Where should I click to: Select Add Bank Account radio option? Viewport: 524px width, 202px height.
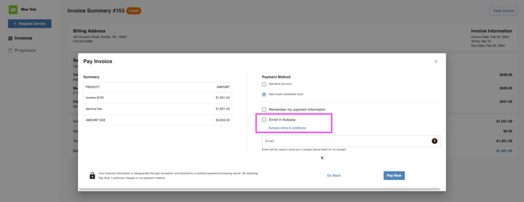[264, 84]
